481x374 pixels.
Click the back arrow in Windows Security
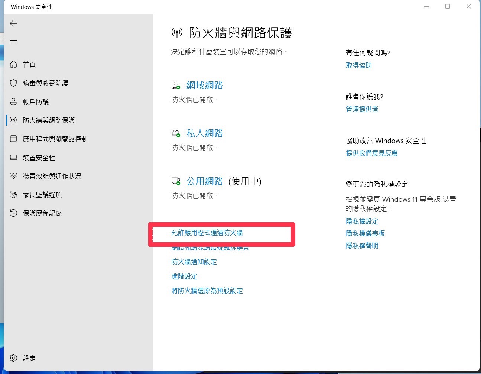[x=13, y=24]
